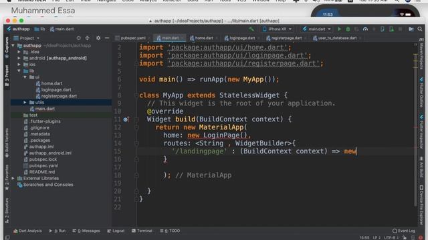Screen dimensions: 428x240
Task: Open the Favorites tool window
Action: (x=7, y=178)
